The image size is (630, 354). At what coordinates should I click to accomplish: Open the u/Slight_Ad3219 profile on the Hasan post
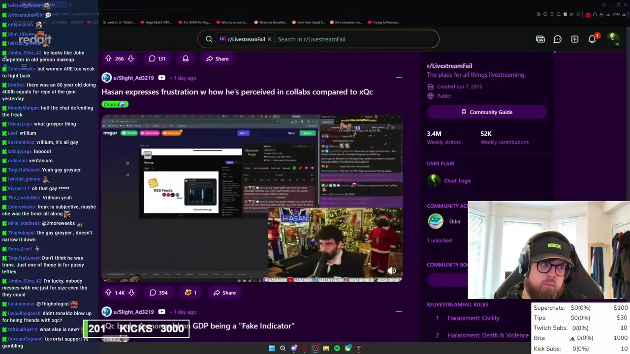[x=133, y=78]
